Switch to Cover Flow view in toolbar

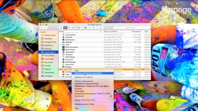(73, 28)
